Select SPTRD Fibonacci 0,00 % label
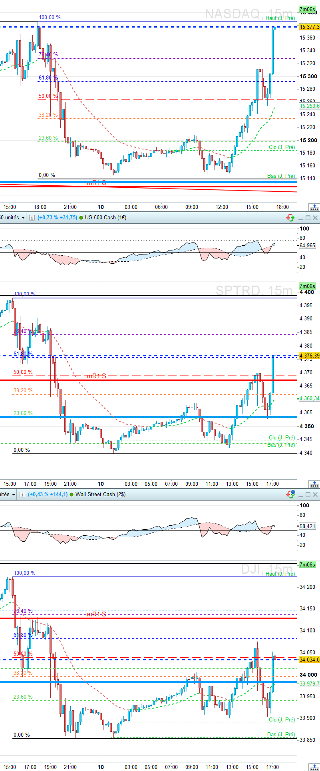This screenshot has width=320, height=771. tap(22, 450)
